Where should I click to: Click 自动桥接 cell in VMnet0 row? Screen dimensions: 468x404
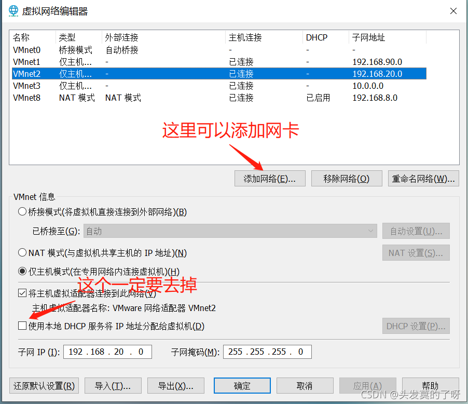[122, 50]
